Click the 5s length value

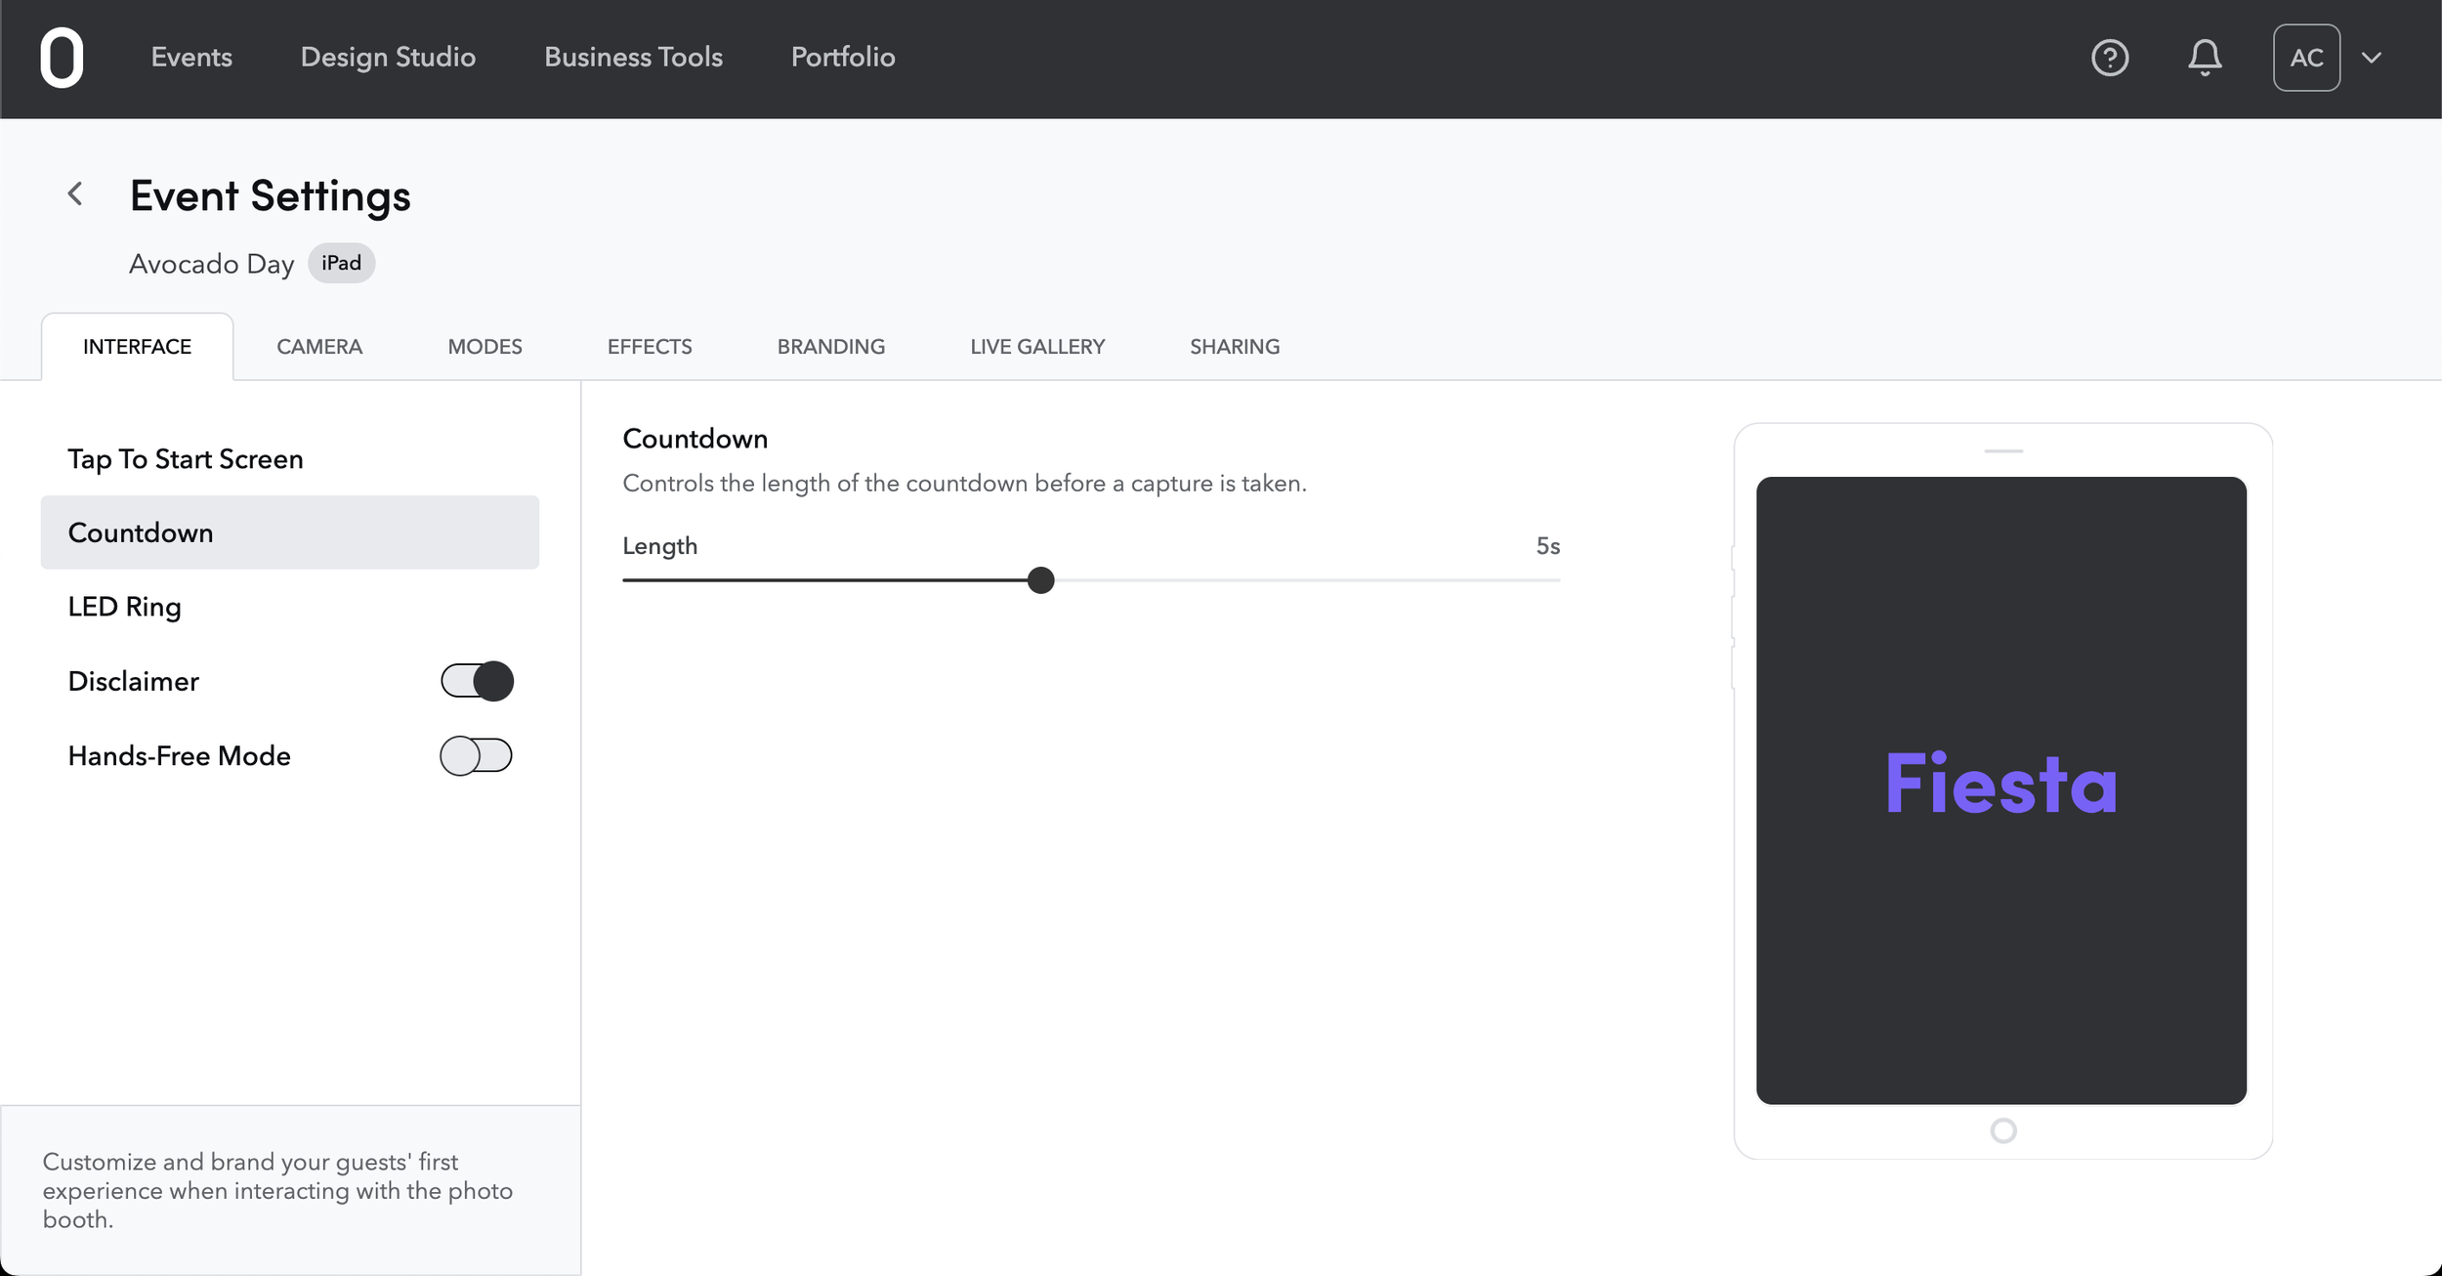coord(1548,546)
